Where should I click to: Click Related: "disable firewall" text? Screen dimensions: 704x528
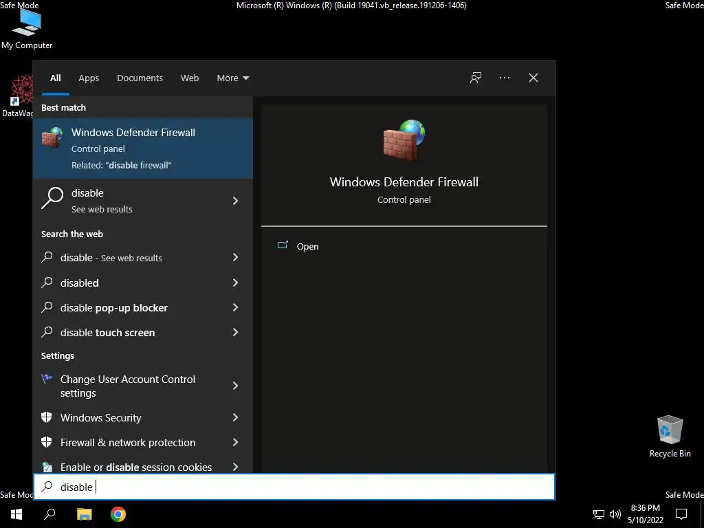[121, 165]
